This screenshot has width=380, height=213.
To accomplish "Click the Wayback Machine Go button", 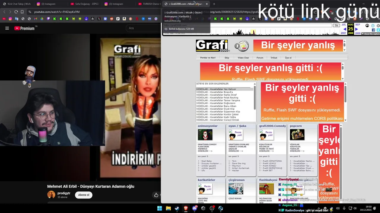I will click(336, 25).
